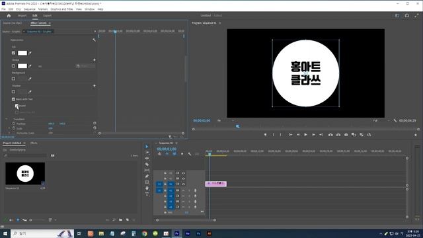Select the Slip tool

pyautogui.click(x=147, y=171)
